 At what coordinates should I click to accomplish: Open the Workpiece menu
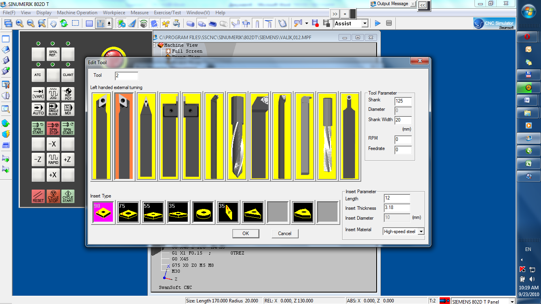point(114,13)
